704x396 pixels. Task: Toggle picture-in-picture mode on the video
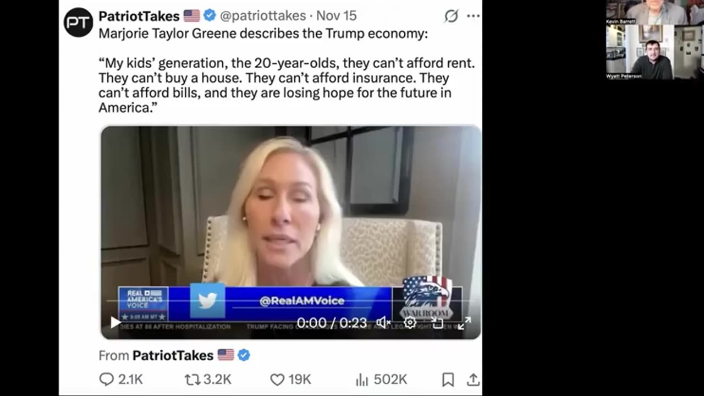pos(437,322)
